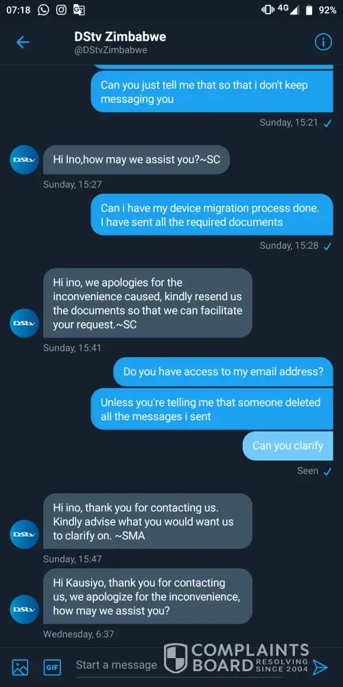This screenshot has height=687, width=343.
Task: Tap Instagram notification icon in status bar
Action: coord(61,10)
